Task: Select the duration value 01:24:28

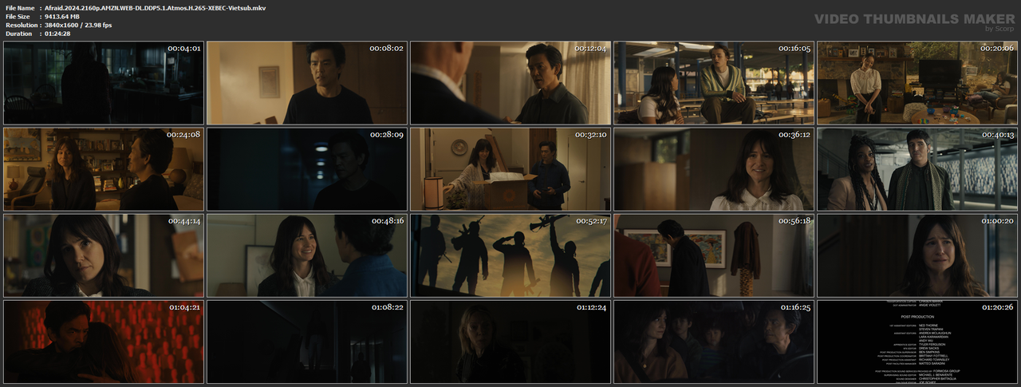Action: 57,34
